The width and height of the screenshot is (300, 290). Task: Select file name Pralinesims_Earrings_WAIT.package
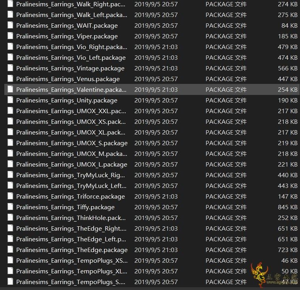[x=67, y=26]
